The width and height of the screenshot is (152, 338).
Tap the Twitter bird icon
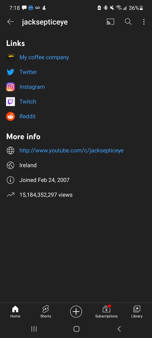(x=10, y=72)
